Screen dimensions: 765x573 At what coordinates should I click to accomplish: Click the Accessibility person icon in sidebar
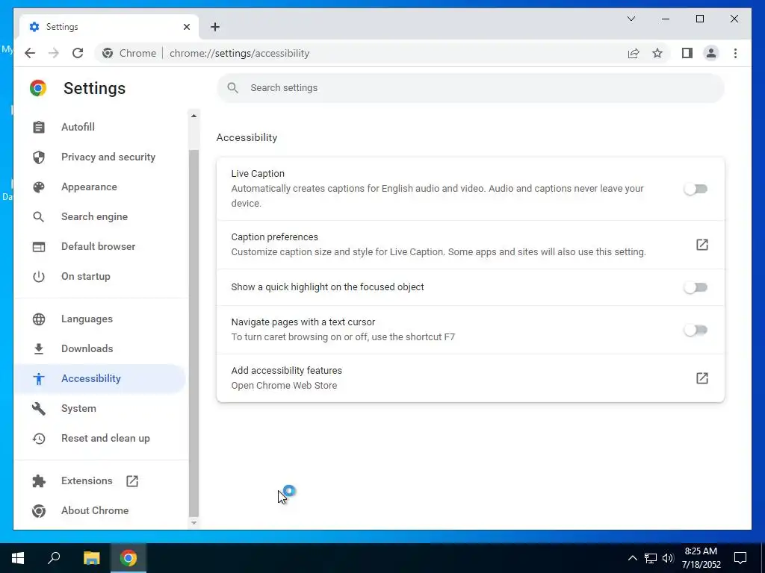39,378
